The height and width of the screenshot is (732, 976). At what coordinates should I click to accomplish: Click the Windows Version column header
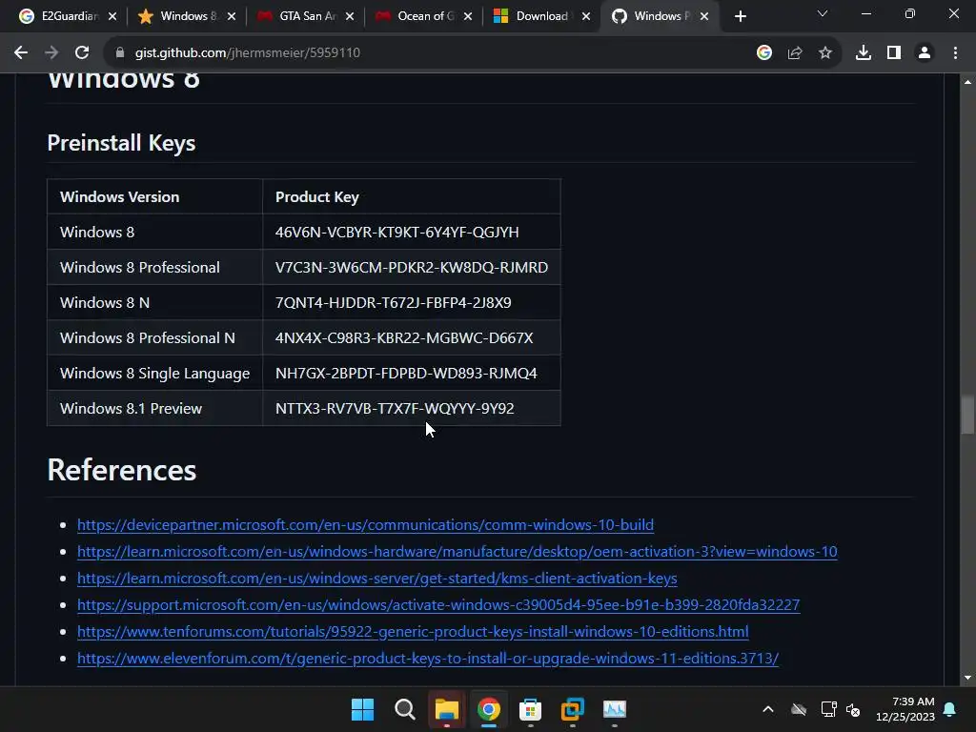[155, 196]
